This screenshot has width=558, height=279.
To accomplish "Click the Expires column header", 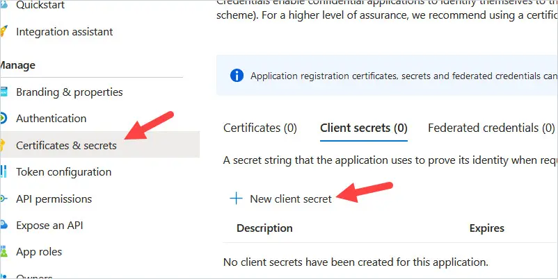I will click(x=487, y=228).
